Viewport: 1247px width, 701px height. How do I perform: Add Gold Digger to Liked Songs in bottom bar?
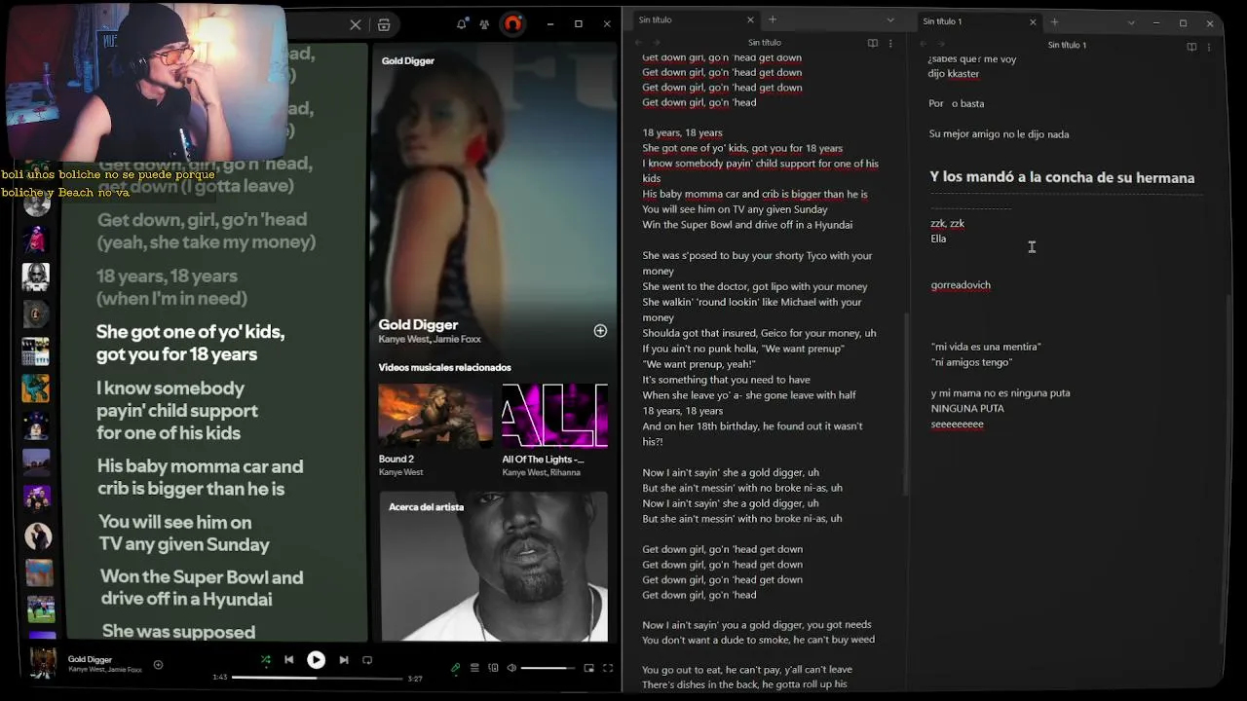[158, 665]
